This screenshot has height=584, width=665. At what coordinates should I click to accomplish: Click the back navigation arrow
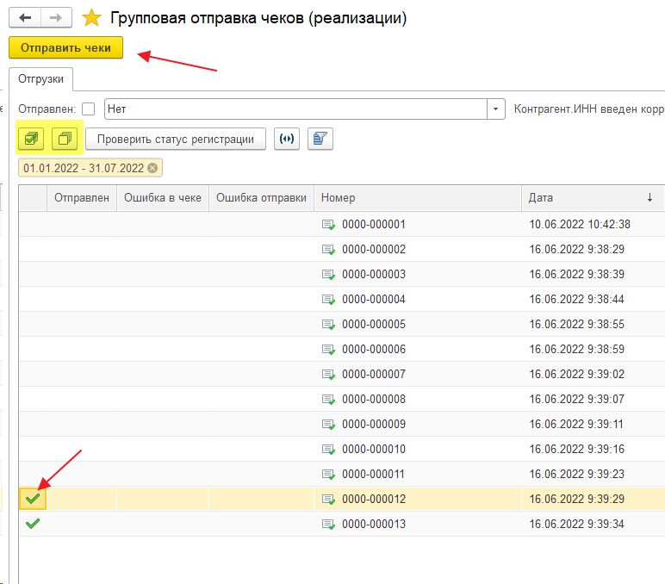tap(25, 18)
